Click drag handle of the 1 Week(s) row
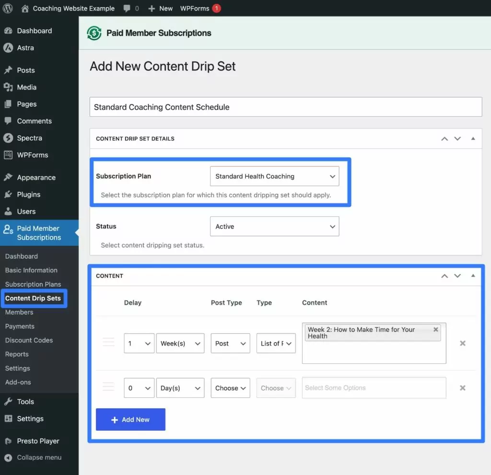Viewport: 491px width, 475px height. pyautogui.click(x=108, y=342)
